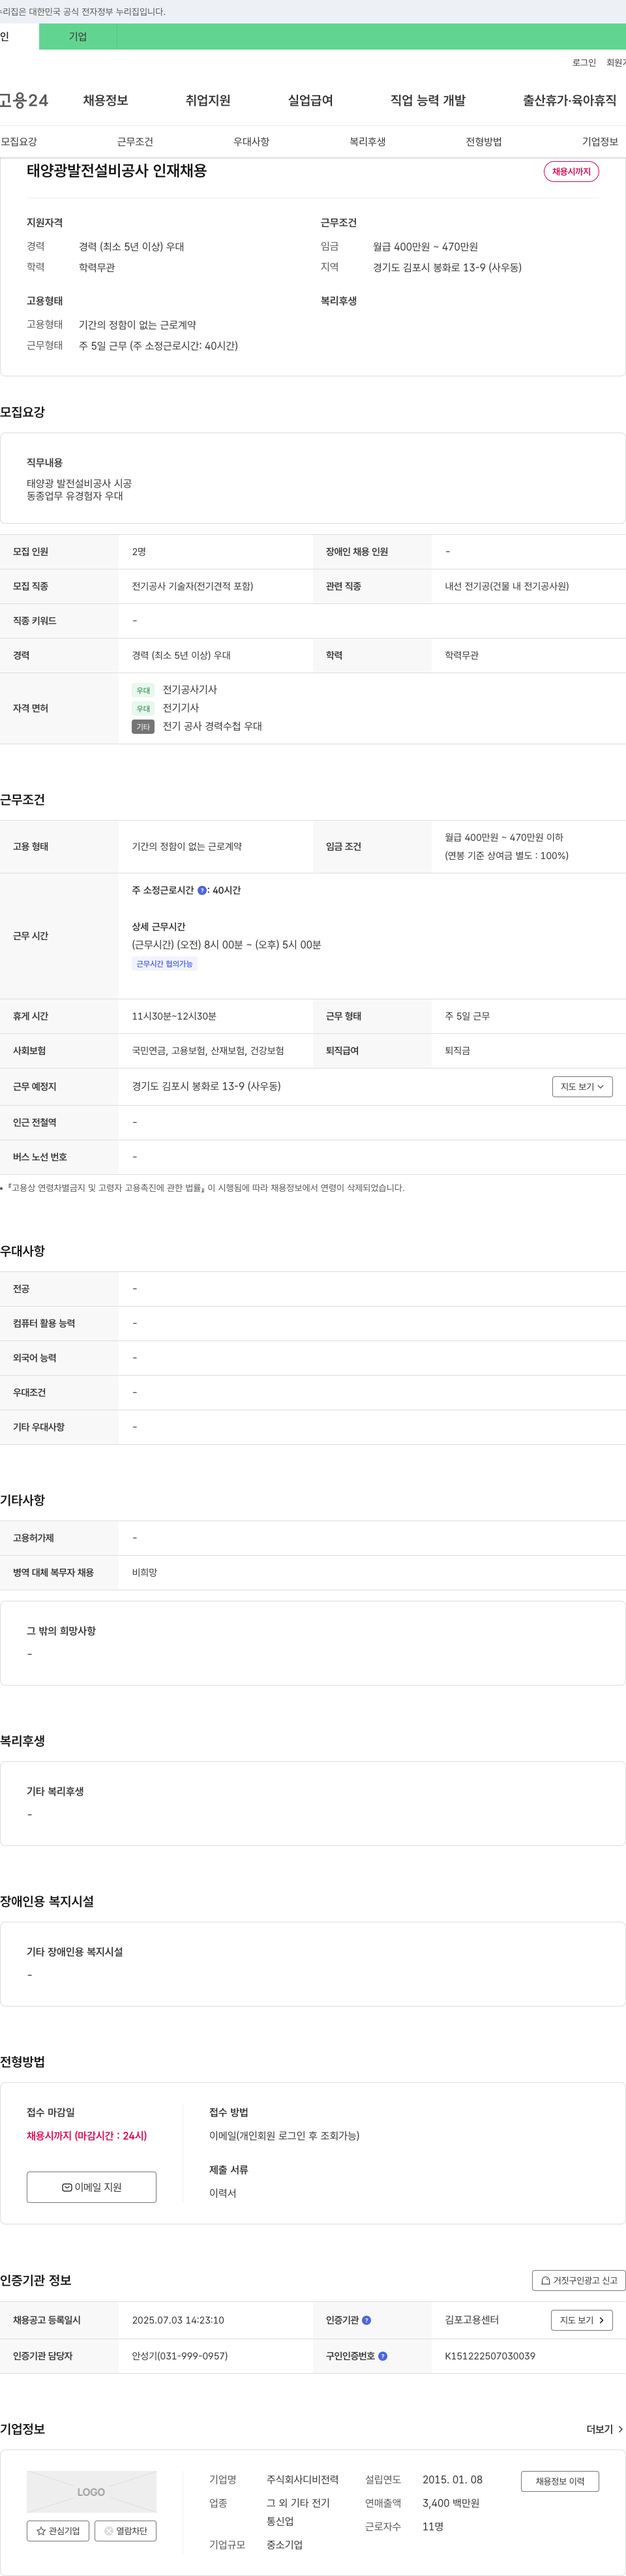Open 지도 보기 for 김포고용센터
This screenshot has height=2576, width=626.
click(x=581, y=2320)
